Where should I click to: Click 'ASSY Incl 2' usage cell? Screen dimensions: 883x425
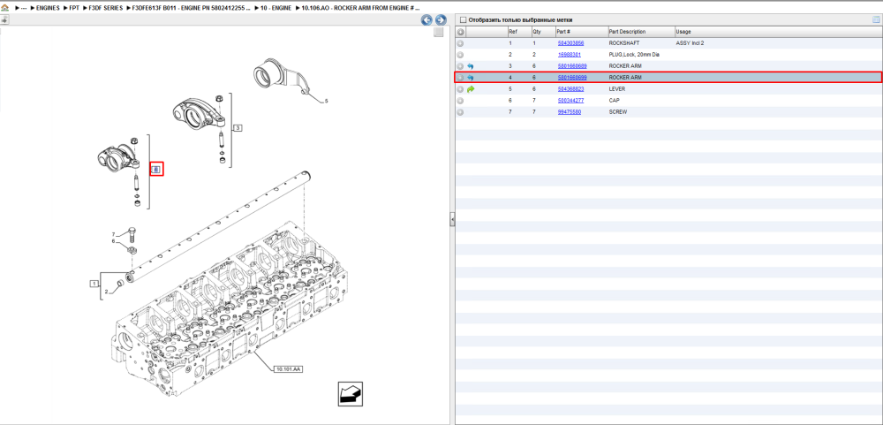(x=690, y=43)
